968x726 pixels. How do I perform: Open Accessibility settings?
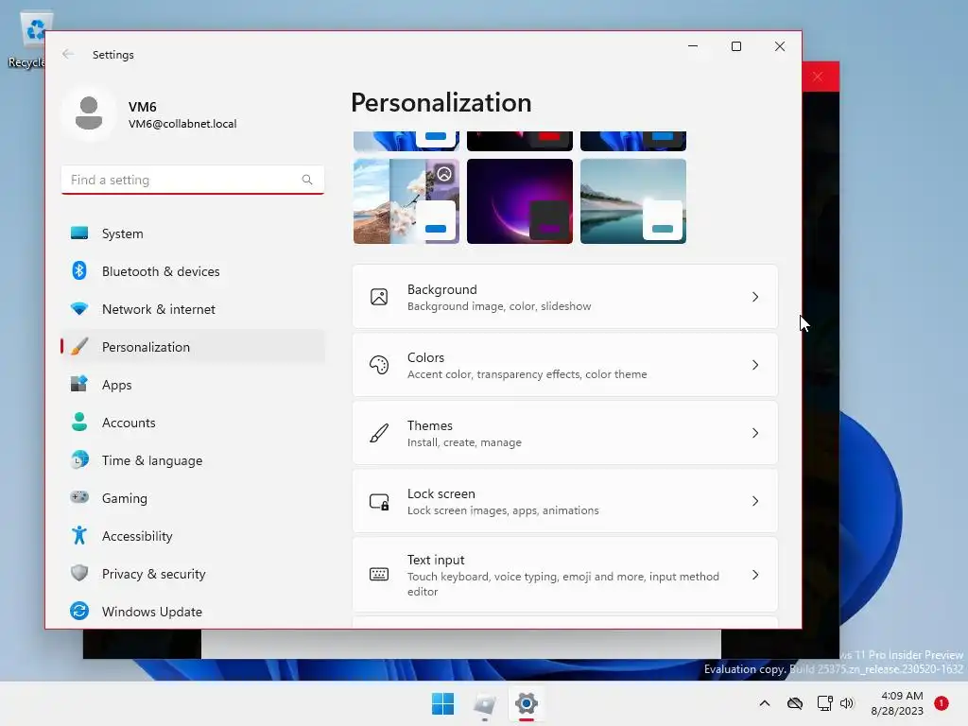pyautogui.click(x=193, y=536)
